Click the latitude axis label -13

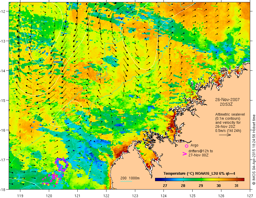[3, 41]
